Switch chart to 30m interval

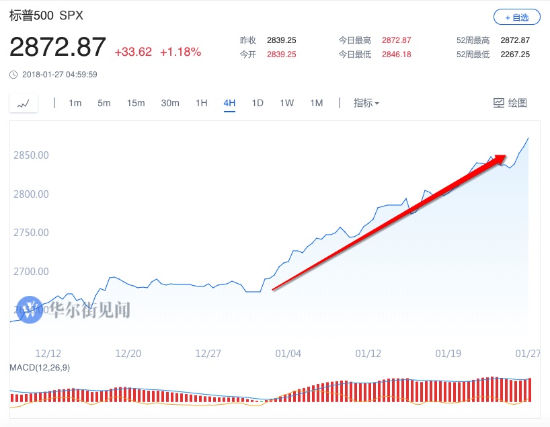tap(170, 103)
